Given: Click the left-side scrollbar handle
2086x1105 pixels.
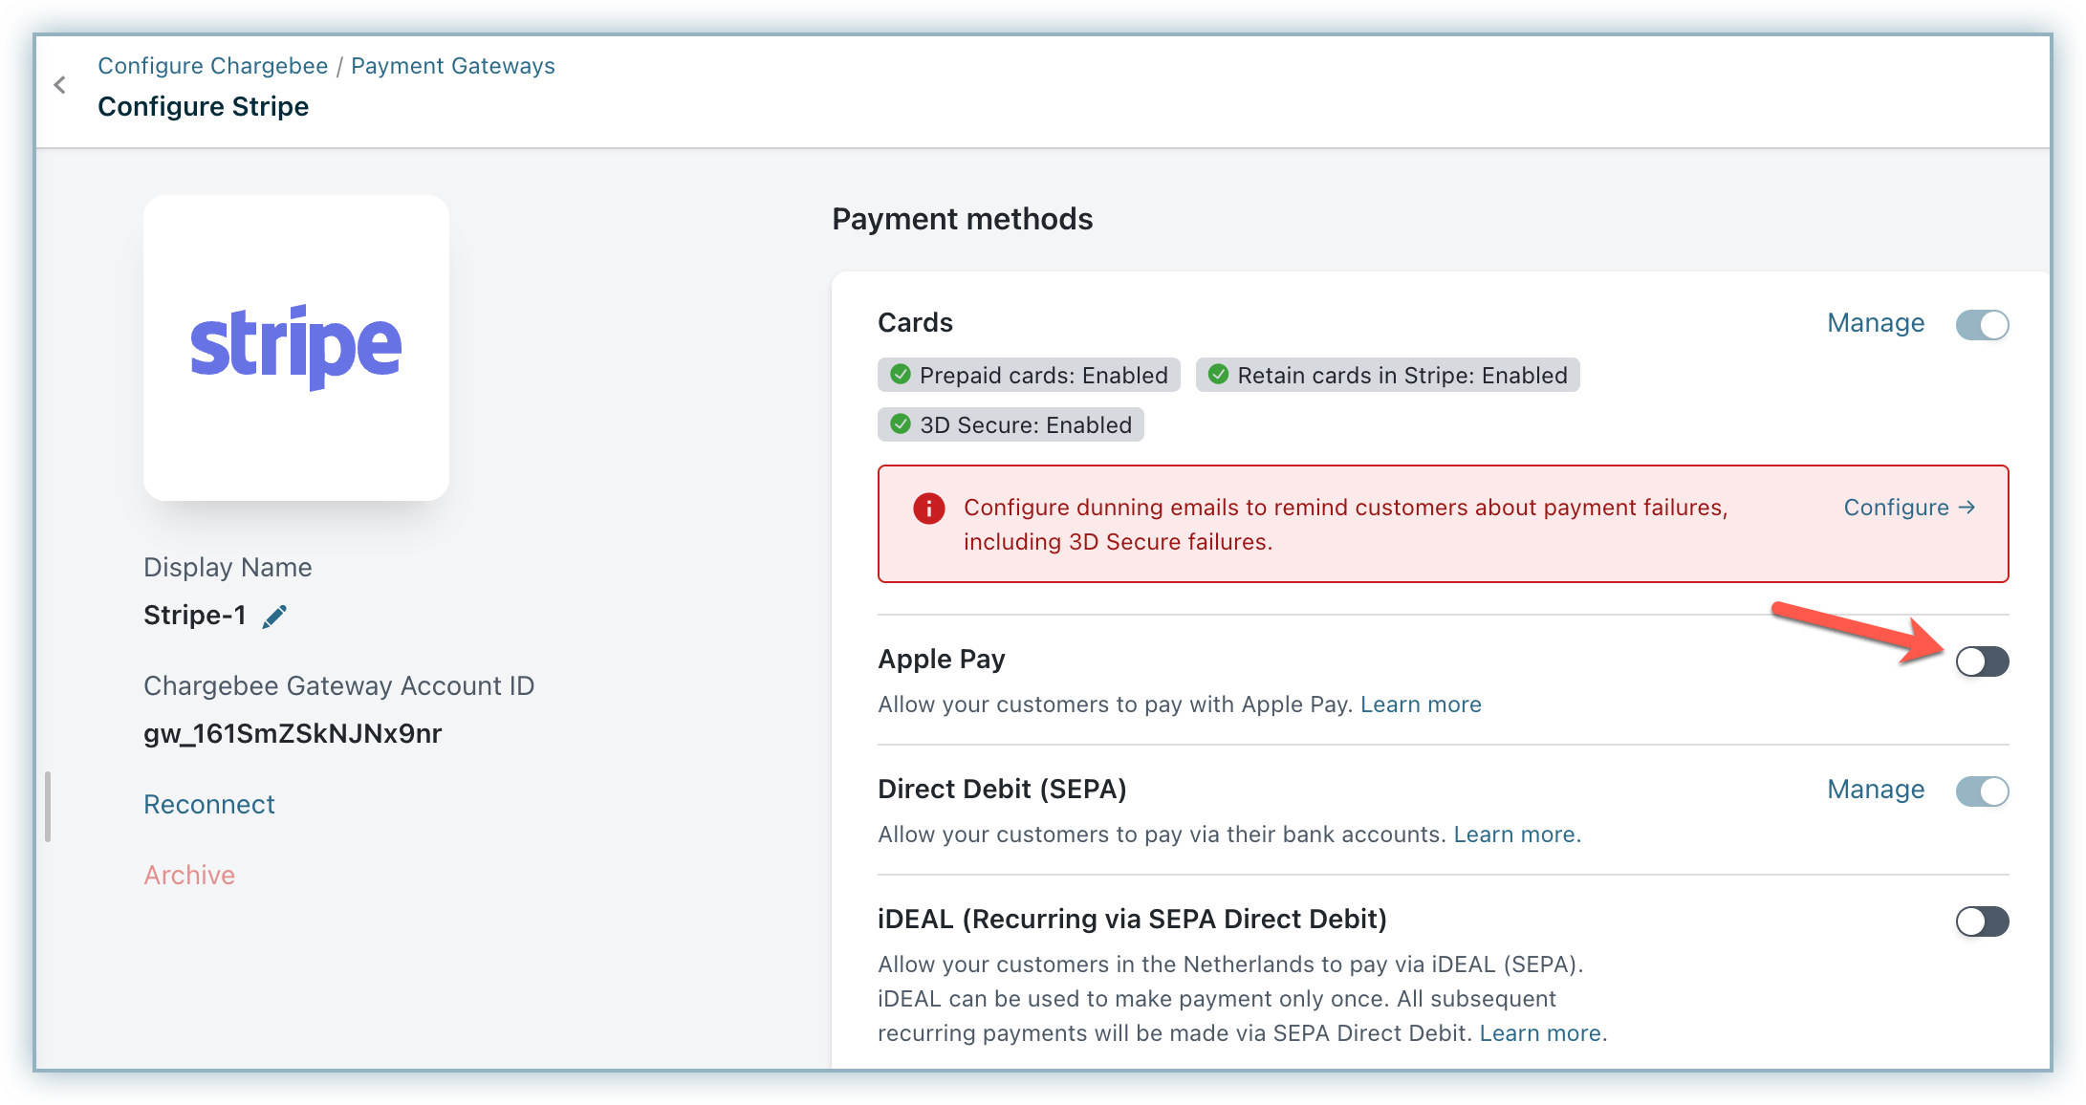Looking at the screenshot, I should 48,807.
